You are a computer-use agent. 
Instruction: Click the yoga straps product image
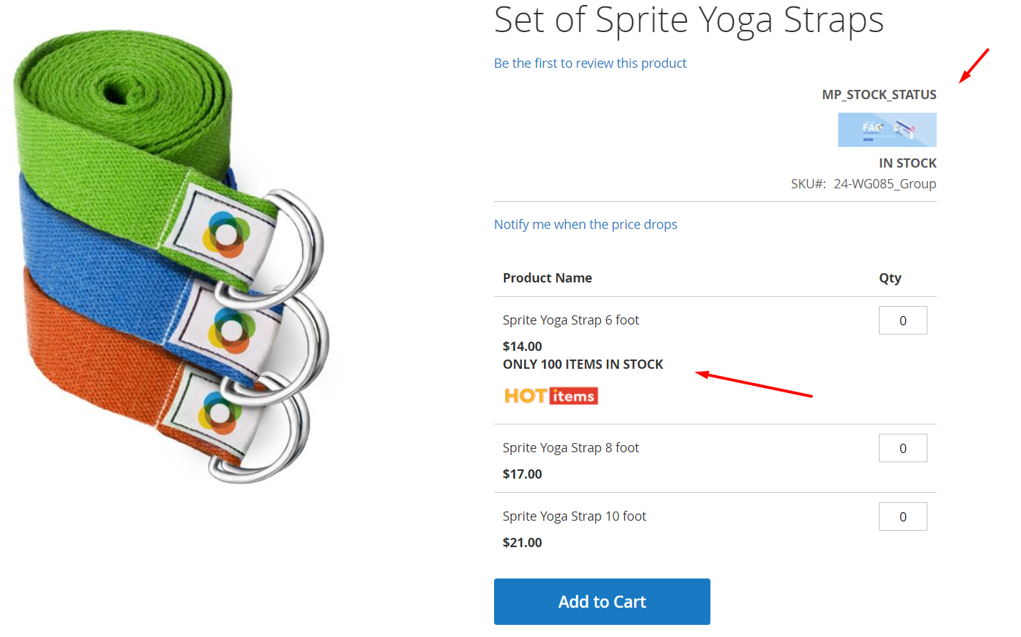[171, 257]
